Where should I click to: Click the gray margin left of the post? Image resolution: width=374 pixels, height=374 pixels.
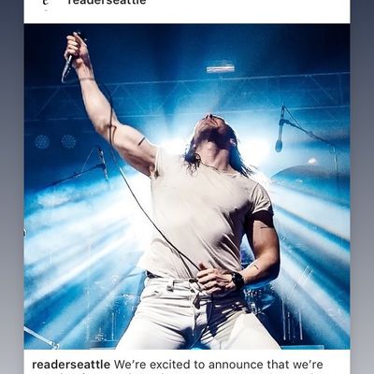point(12,187)
